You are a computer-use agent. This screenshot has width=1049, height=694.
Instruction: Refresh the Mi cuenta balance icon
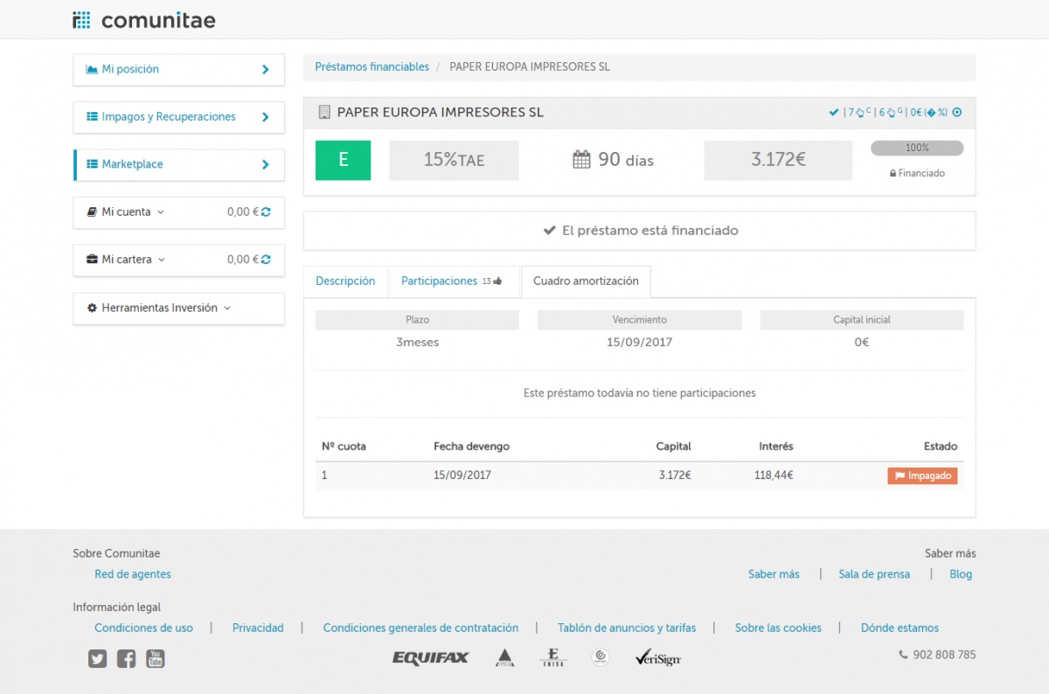[x=266, y=212]
